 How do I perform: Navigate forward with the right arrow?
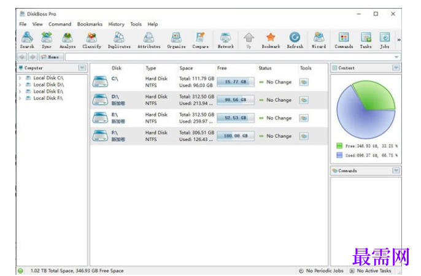click(33, 57)
